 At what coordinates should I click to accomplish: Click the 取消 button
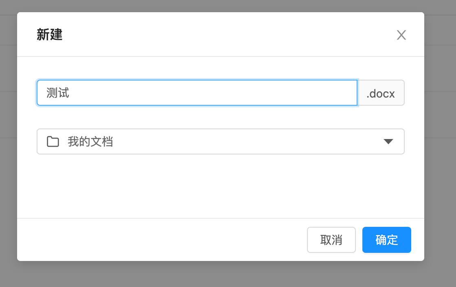pos(331,240)
